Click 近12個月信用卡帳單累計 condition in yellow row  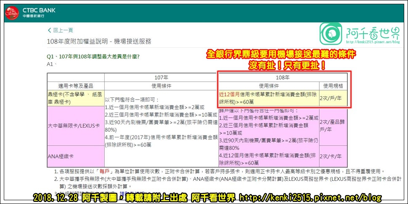click(x=269, y=98)
